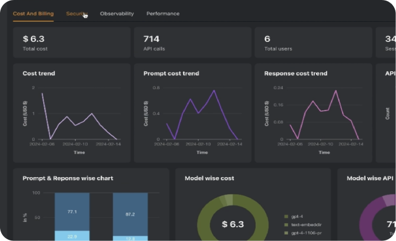Click the 87.2 bar segment
This screenshot has width=396, height=241.
(130, 214)
